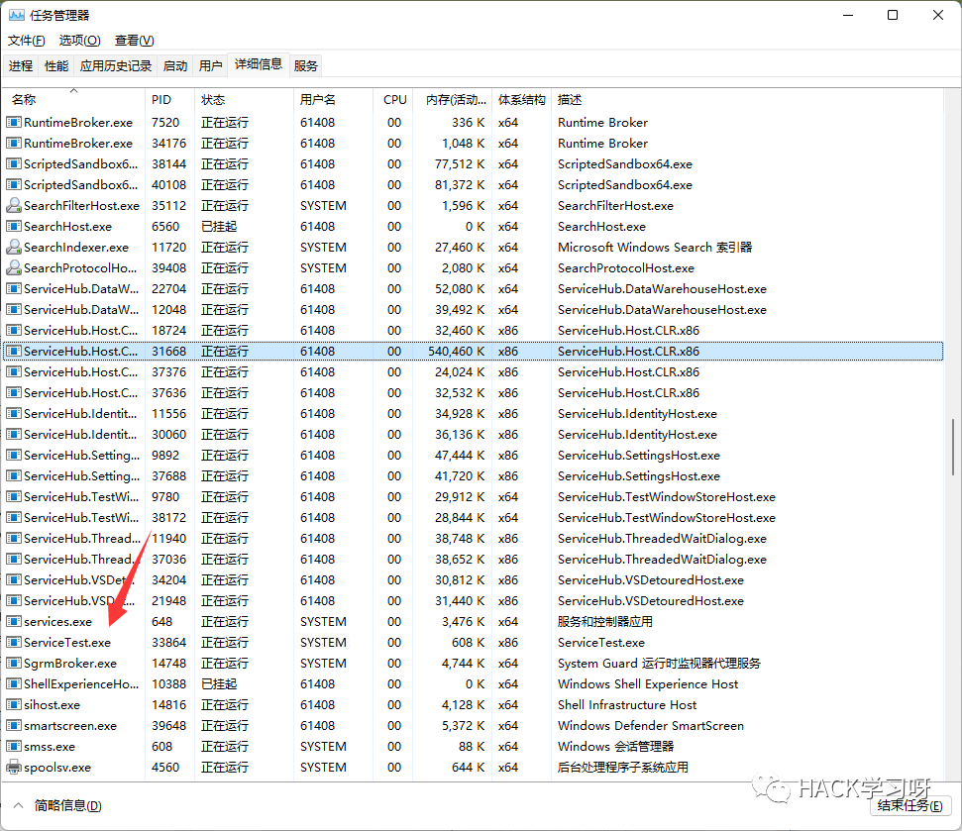
Task: Switch to the 服务 tab
Action: [305, 65]
